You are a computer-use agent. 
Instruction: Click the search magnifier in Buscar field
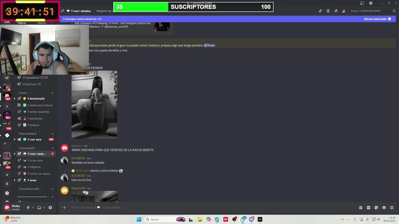(394, 11)
